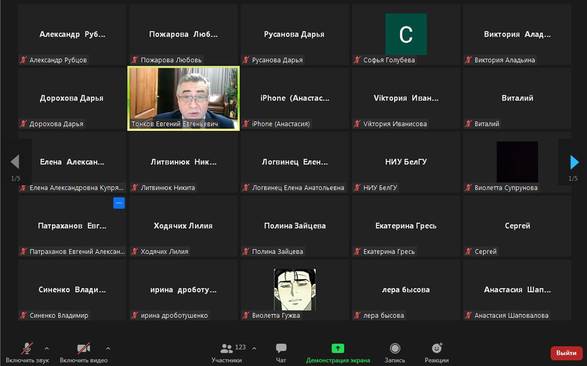587x366 pixels.
Task: Select the НИУ БелГУ participant tile
Action: 406,162
